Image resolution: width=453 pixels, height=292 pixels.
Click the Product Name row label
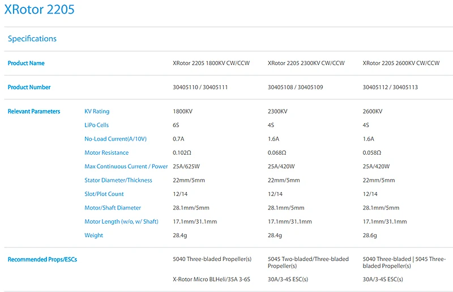coord(26,63)
